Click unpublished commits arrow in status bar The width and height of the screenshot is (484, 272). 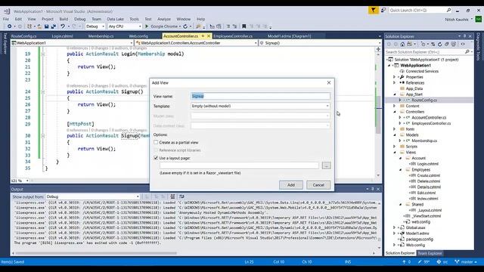coord(404,262)
